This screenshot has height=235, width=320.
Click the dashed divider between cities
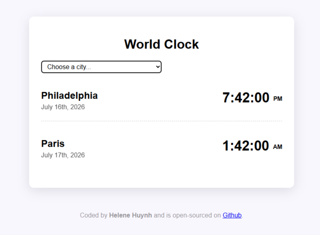(162, 121)
